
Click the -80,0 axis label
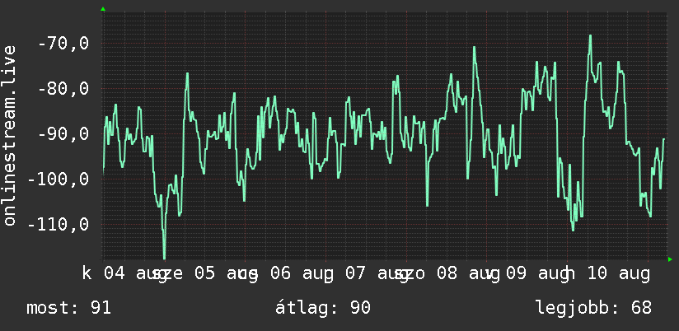tap(63, 89)
